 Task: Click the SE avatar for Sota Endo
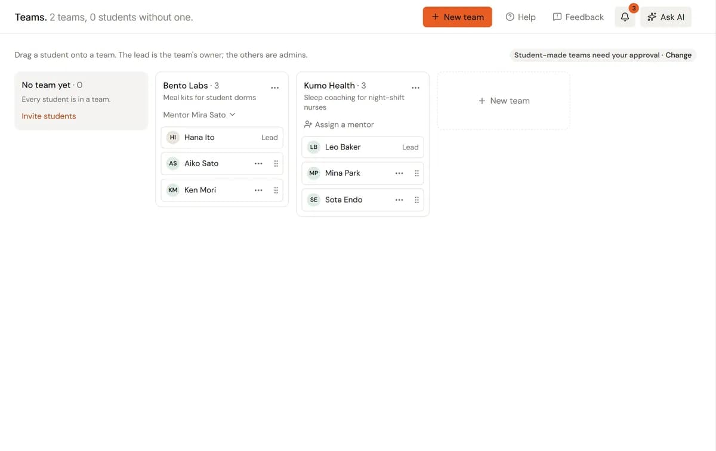point(314,200)
